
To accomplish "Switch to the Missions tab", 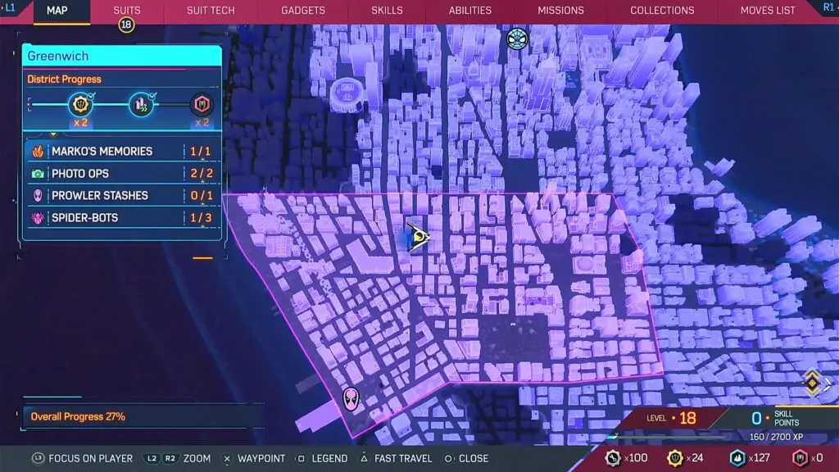I will coord(560,11).
